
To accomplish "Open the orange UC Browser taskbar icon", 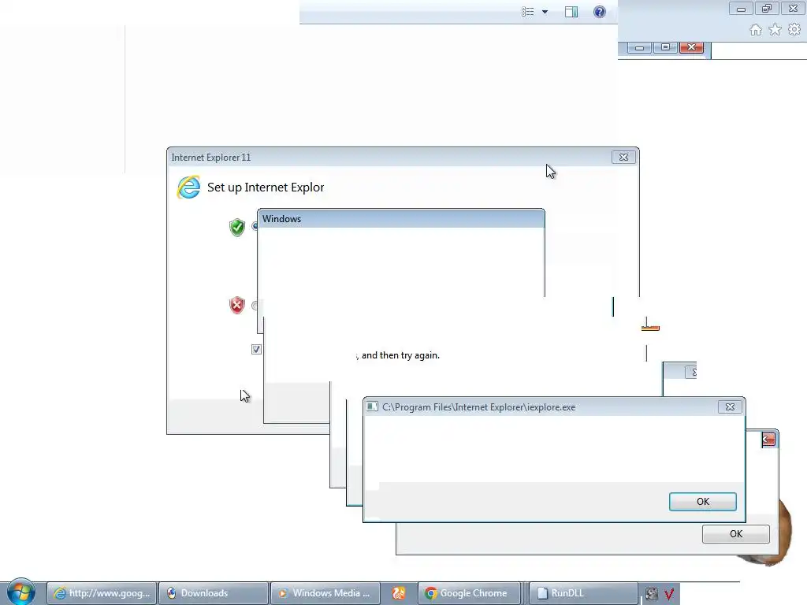I will point(398,593).
